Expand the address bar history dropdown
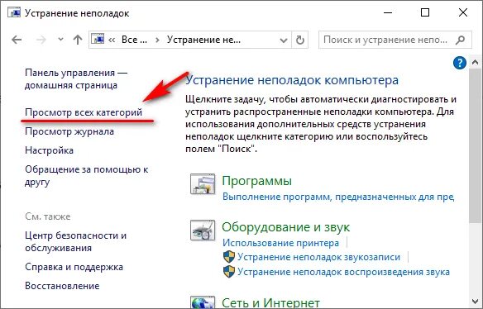 pos(284,40)
